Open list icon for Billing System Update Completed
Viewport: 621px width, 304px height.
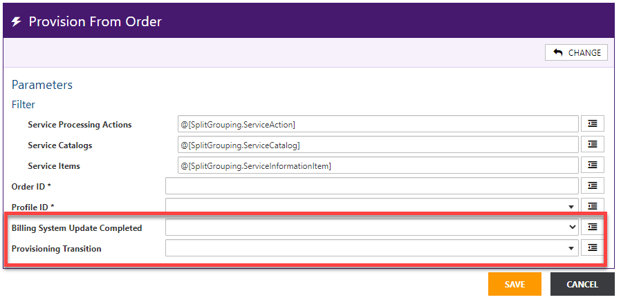point(592,227)
